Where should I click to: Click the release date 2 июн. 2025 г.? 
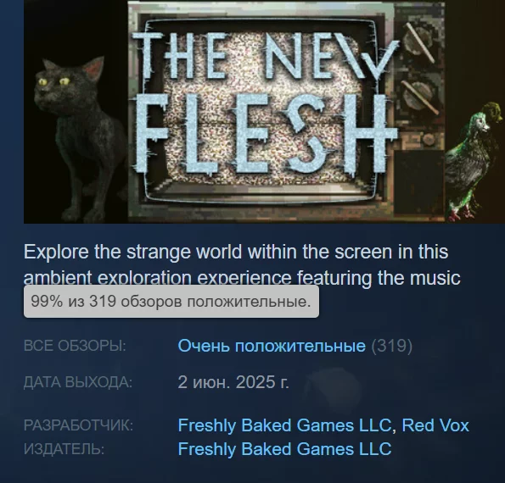click(x=233, y=382)
